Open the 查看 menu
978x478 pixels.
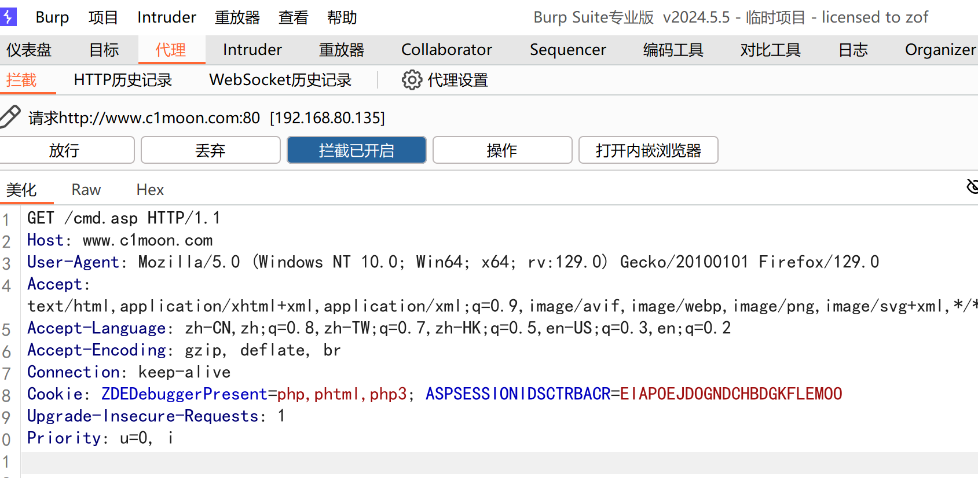point(293,17)
